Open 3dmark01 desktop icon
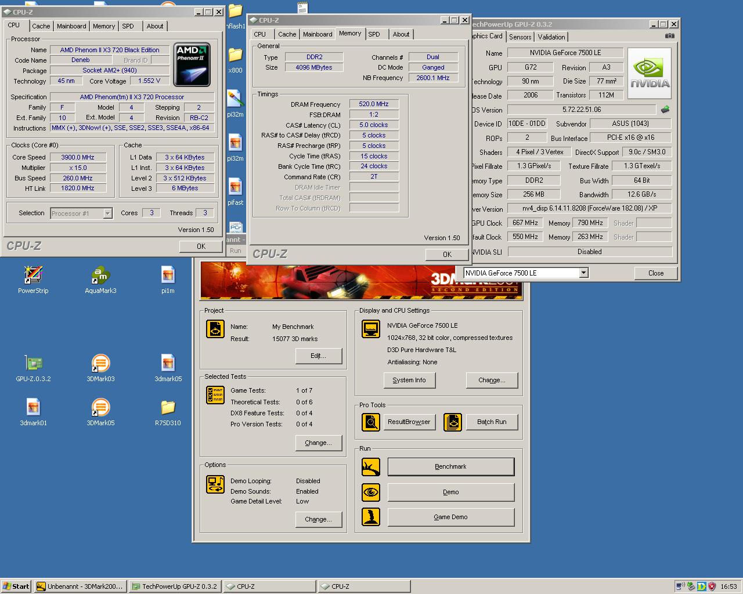The image size is (743, 594). click(x=33, y=412)
